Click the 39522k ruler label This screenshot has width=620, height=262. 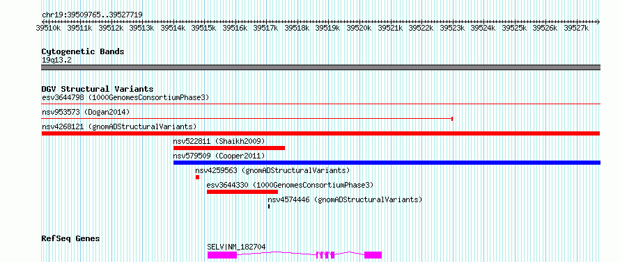pos(421,28)
